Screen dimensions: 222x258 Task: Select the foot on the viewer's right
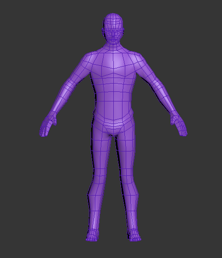point(134,236)
